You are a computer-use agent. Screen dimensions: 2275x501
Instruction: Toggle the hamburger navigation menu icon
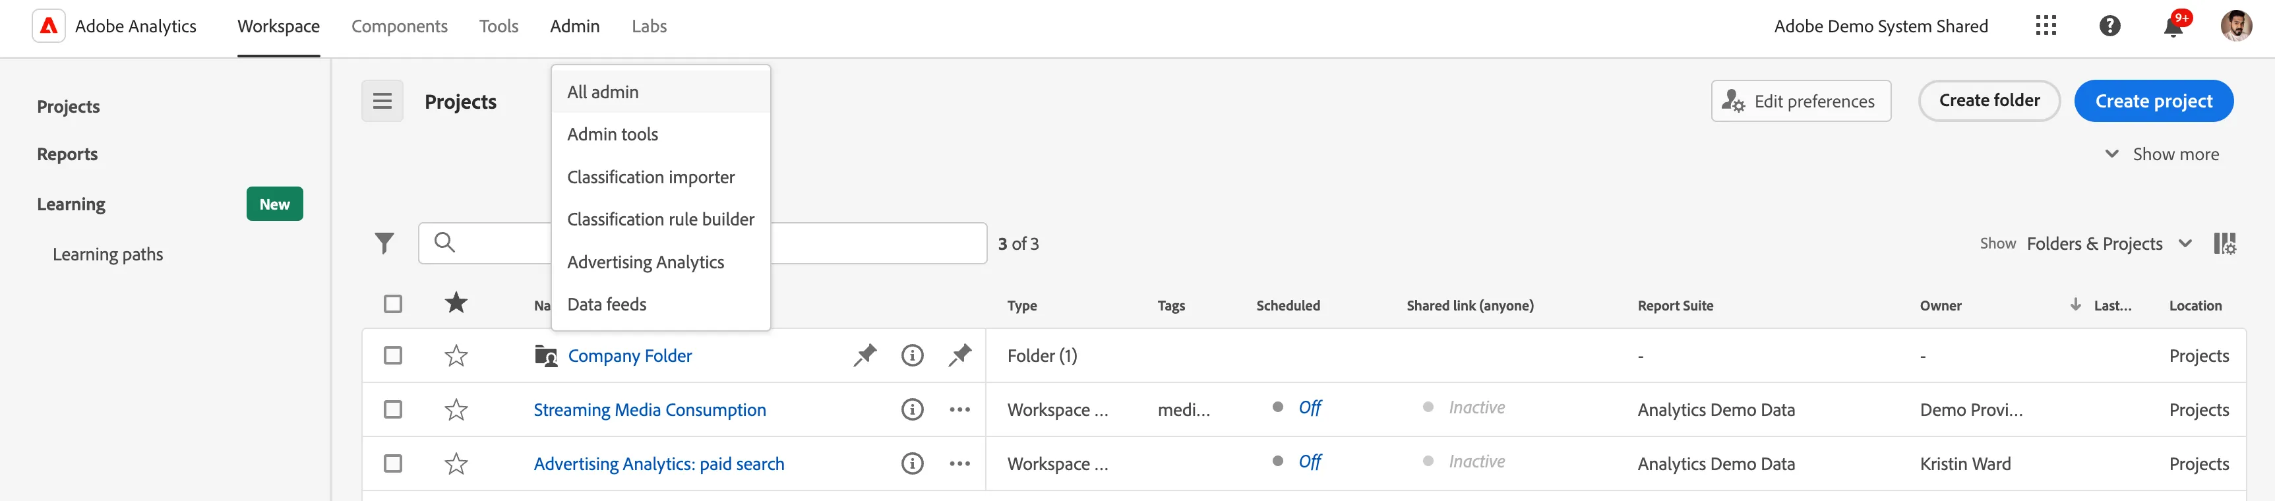click(382, 101)
